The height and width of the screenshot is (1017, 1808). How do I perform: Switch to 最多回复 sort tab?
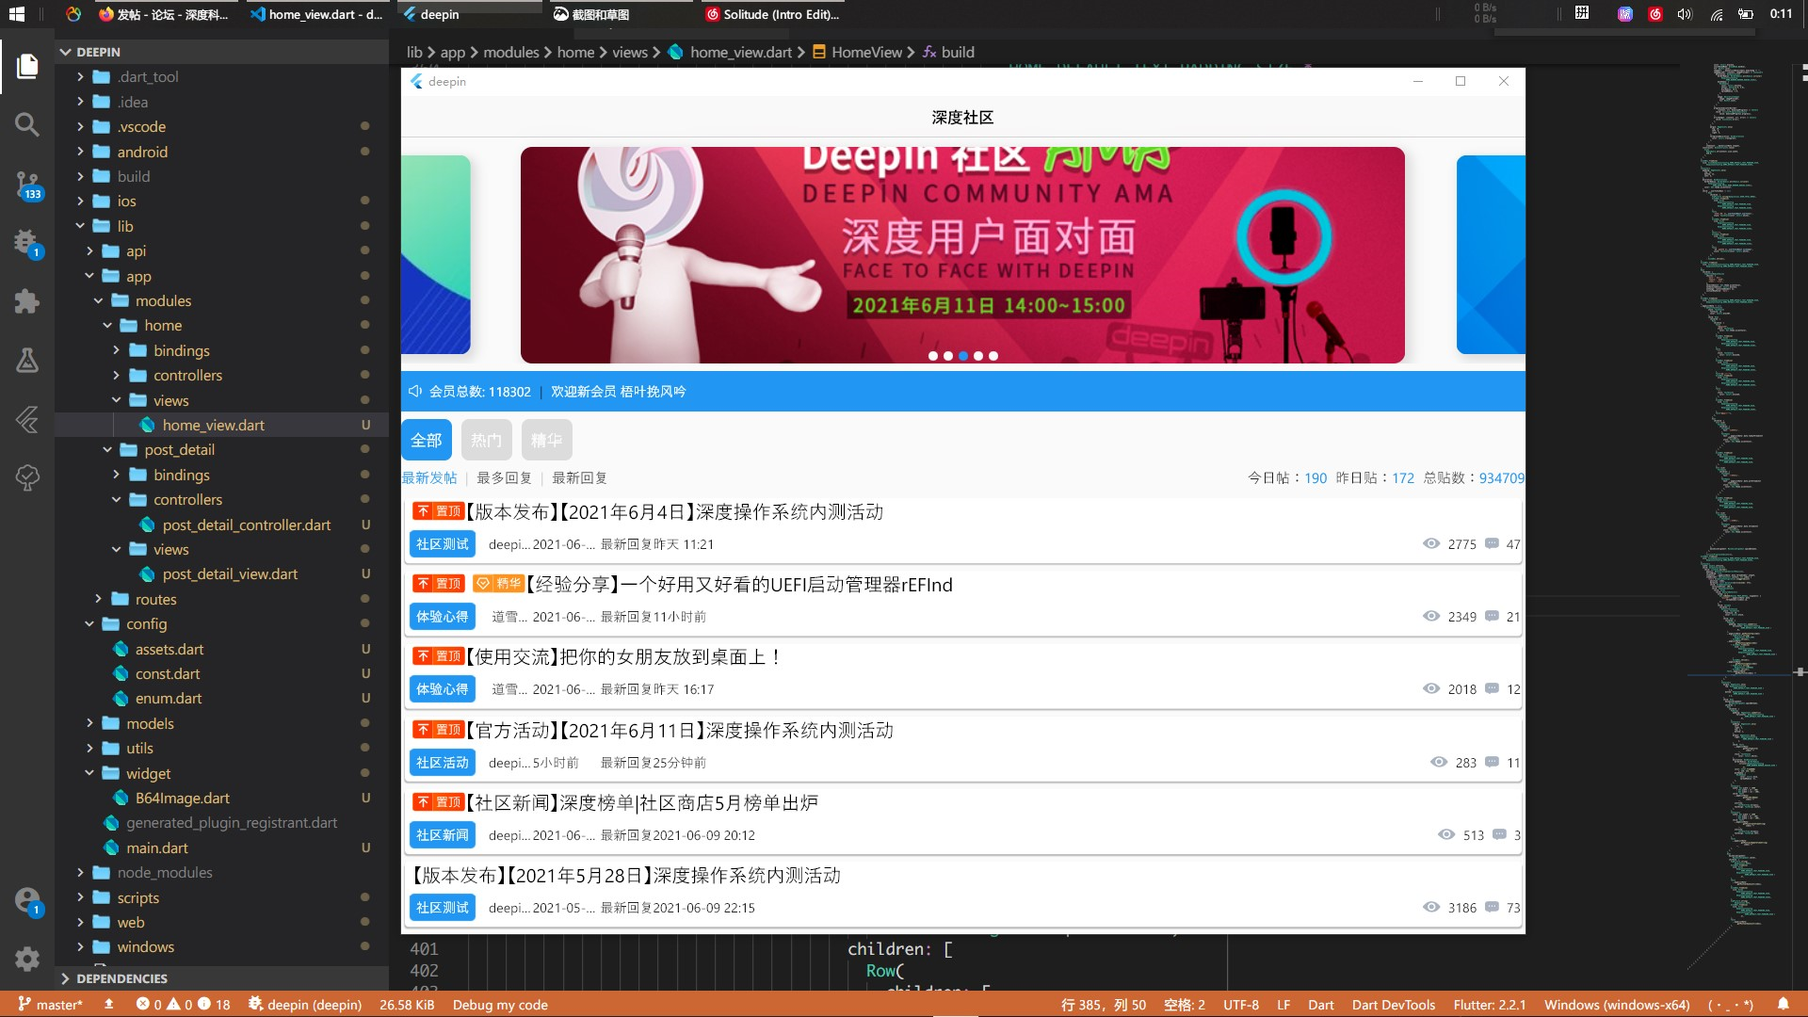(x=504, y=478)
